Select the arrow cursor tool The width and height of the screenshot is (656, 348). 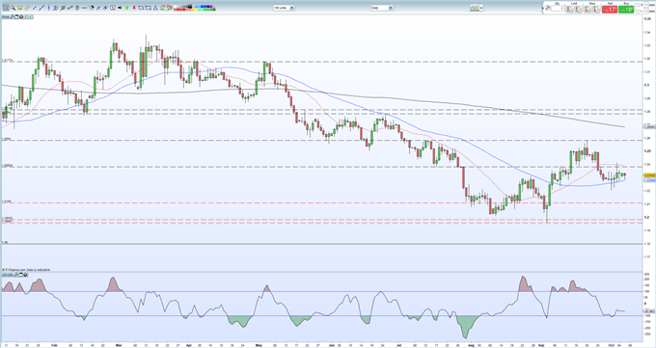[x=6, y=8]
